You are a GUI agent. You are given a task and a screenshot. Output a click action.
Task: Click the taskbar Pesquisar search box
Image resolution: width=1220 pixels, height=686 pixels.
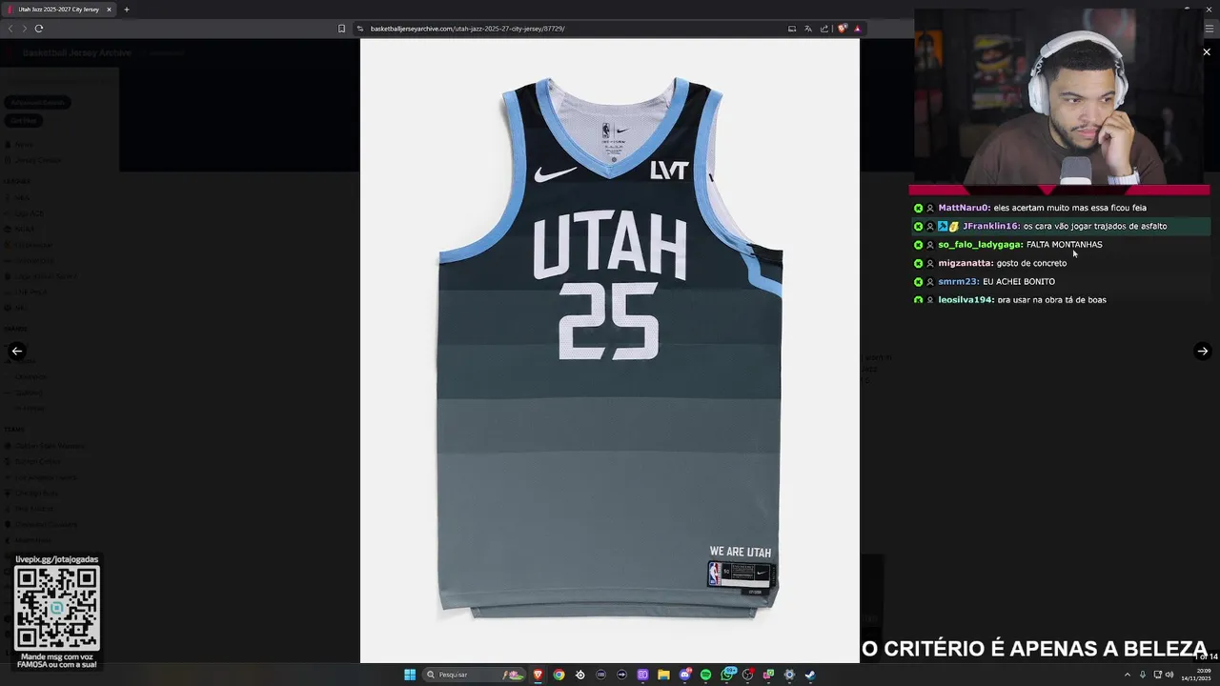(x=474, y=675)
